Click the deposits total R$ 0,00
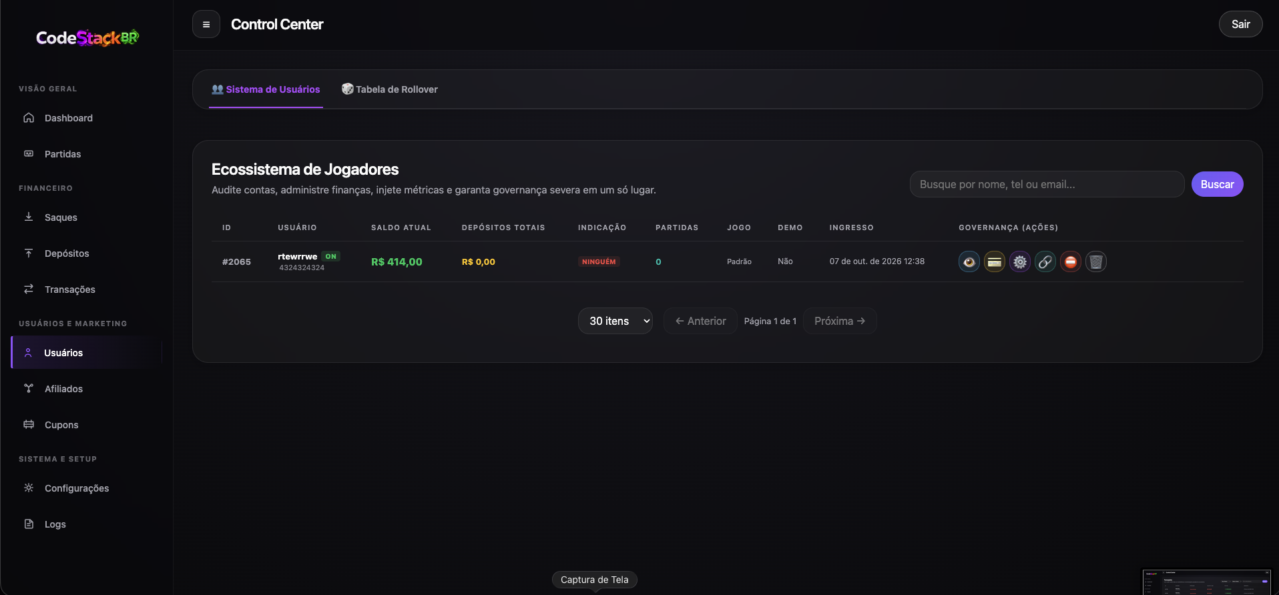The height and width of the screenshot is (595, 1279). click(x=479, y=261)
